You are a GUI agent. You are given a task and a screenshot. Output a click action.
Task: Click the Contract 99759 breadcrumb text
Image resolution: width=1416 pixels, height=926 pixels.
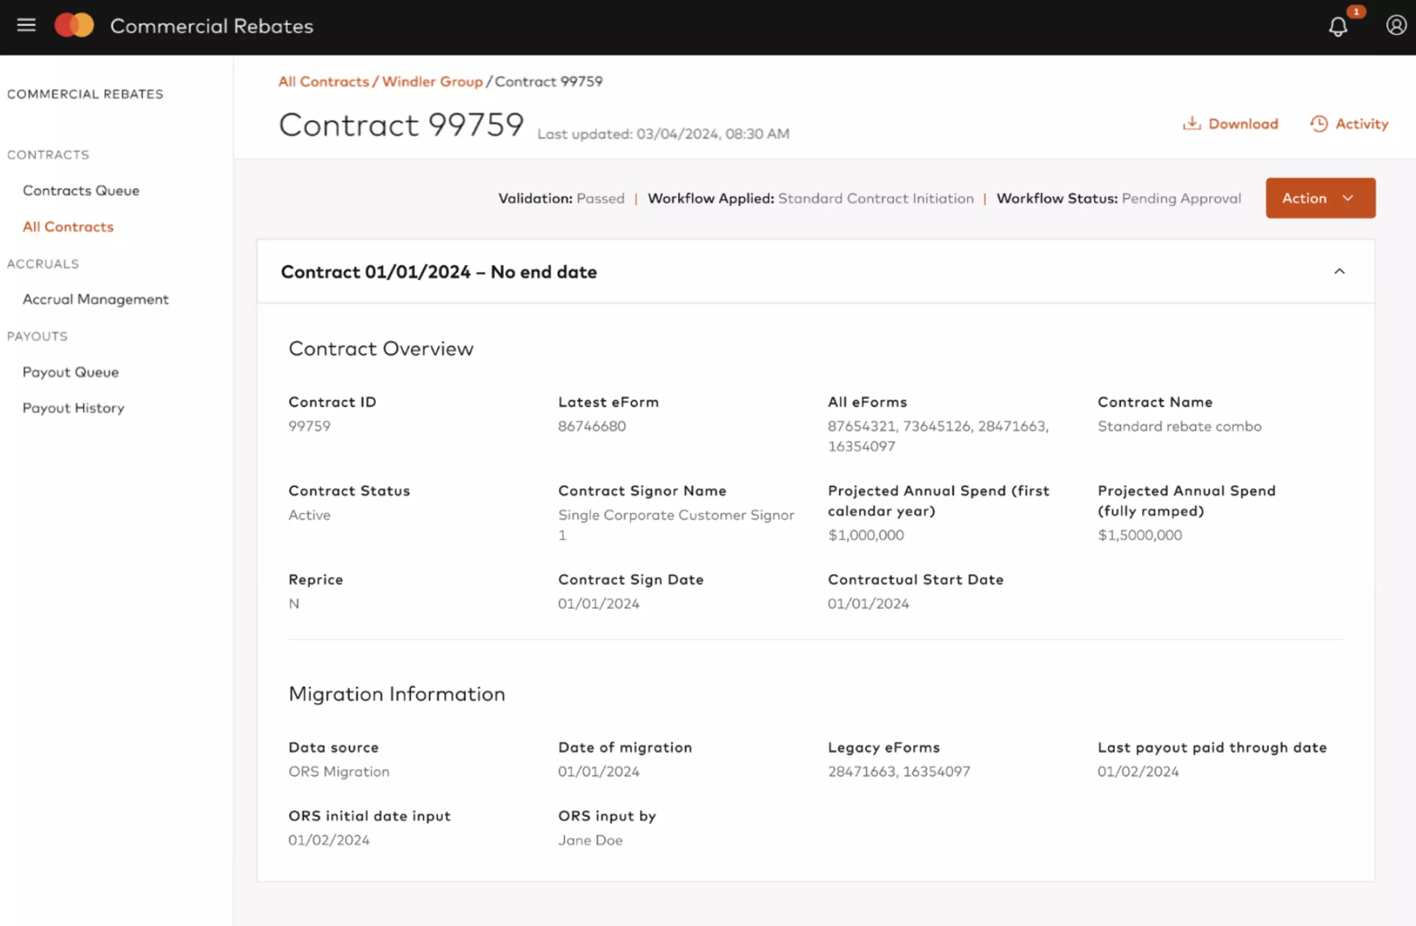[x=548, y=81]
